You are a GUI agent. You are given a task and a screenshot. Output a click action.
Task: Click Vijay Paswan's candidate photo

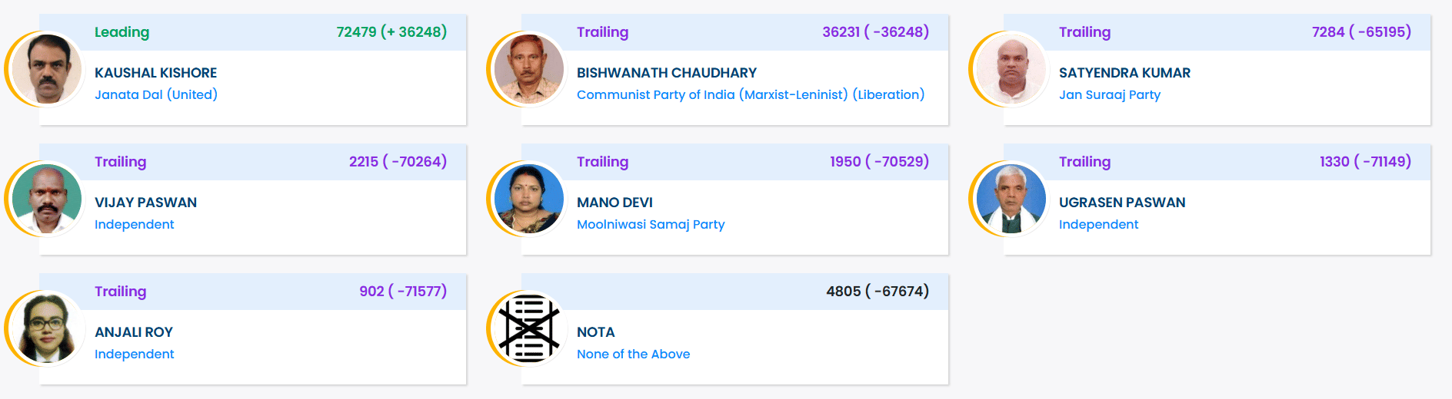pyautogui.click(x=47, y=199)
